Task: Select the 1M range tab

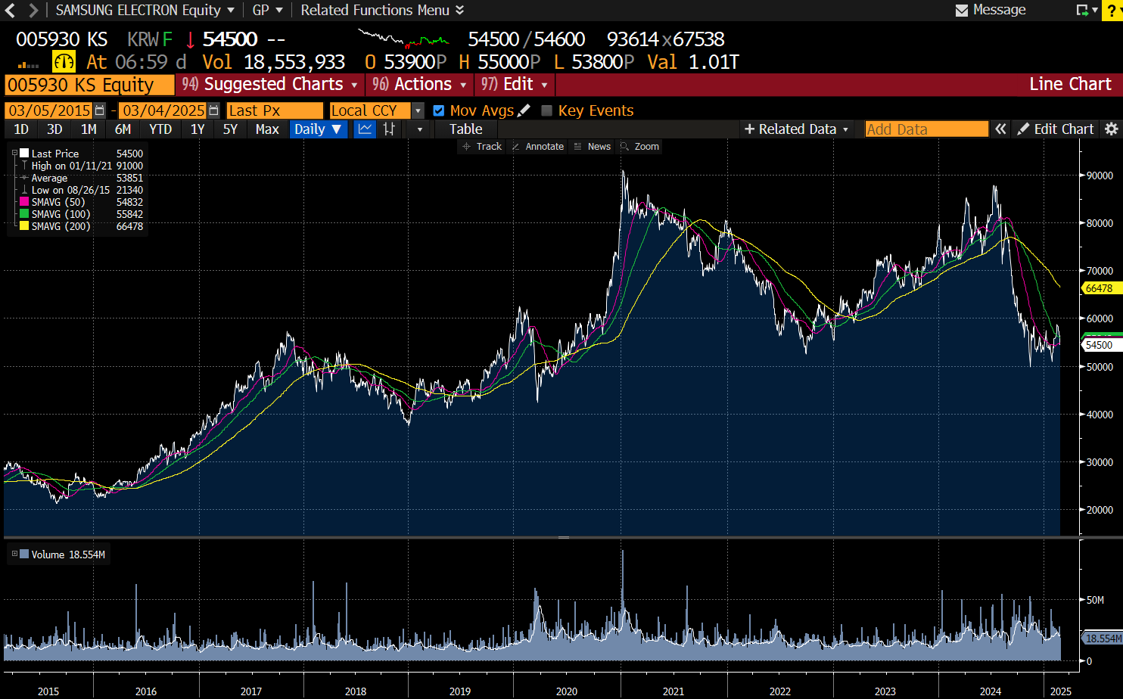Action: 89,129
